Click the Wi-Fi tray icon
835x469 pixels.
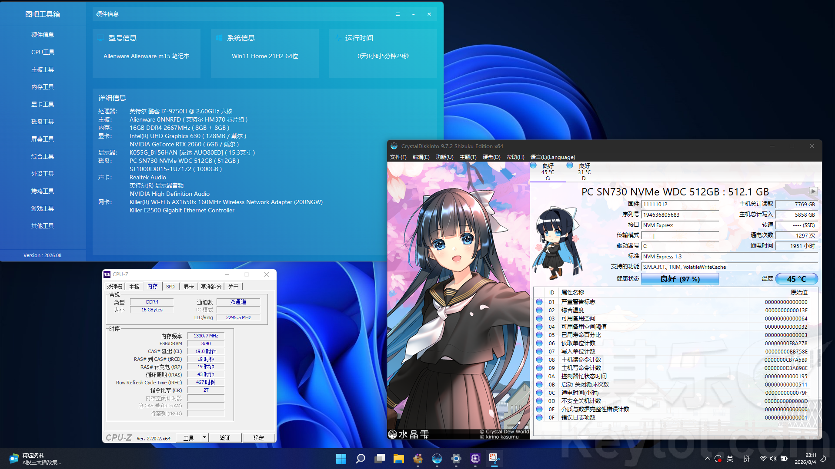[x=763, y=459]
